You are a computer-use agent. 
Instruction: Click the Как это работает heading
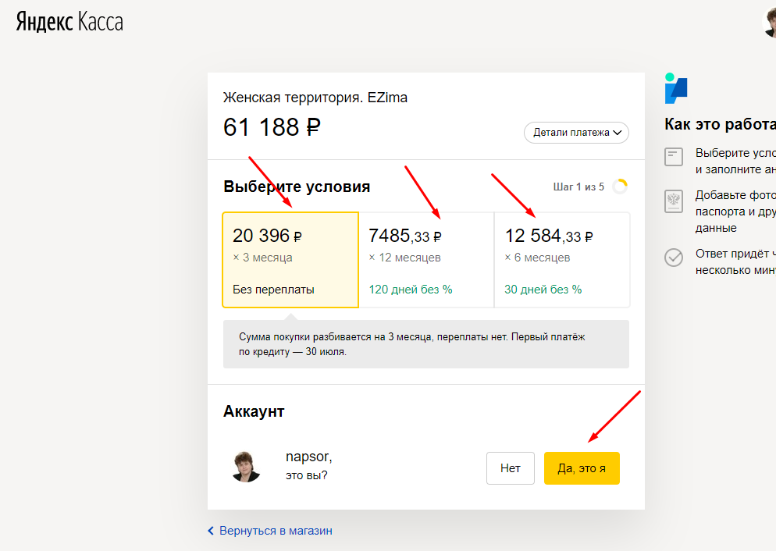[x=720, y=124]
